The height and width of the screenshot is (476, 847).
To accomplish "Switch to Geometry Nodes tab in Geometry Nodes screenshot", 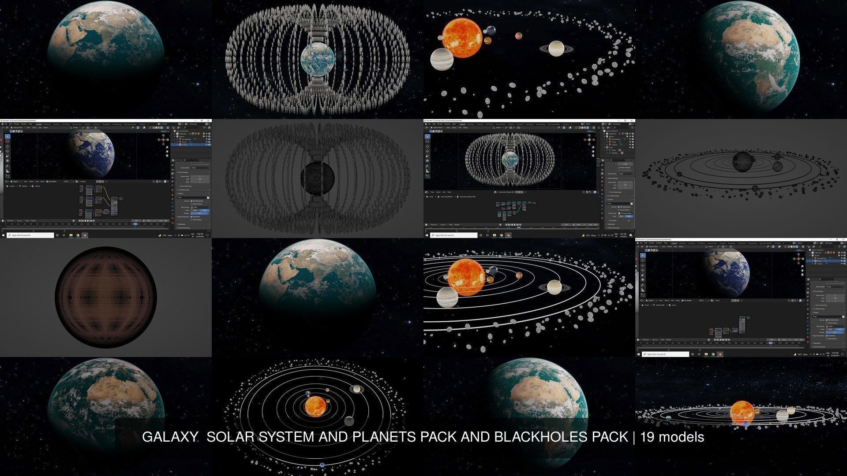I will (x=554, y=124).
